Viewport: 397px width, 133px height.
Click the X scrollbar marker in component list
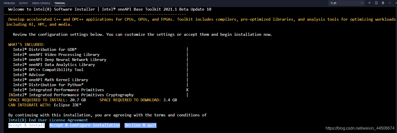click(x=187, y=90)
